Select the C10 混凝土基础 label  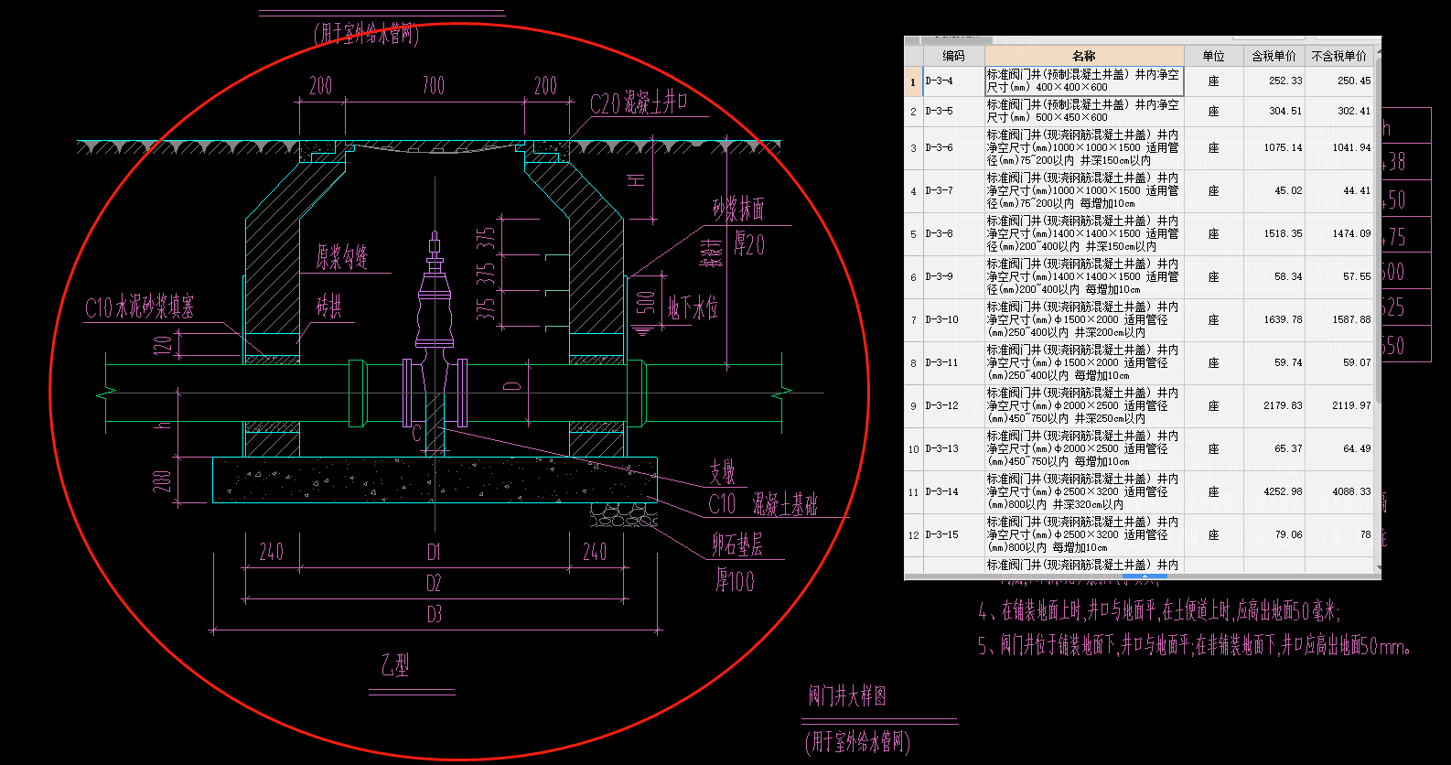(x=763, y=504)
